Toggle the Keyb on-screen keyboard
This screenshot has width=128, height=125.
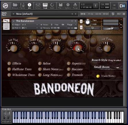(x=45, y=6)
